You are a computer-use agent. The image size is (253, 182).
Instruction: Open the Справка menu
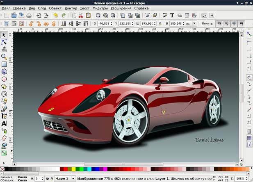(x=141, y=8)
